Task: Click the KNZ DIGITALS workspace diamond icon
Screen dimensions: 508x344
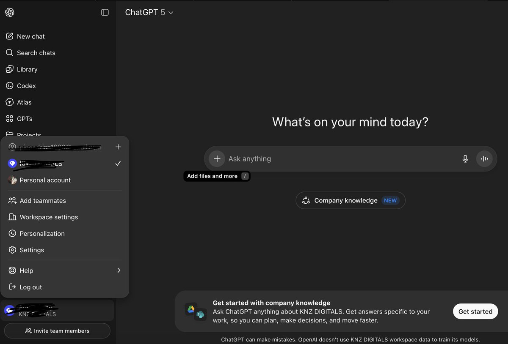Action: point(12,164)
